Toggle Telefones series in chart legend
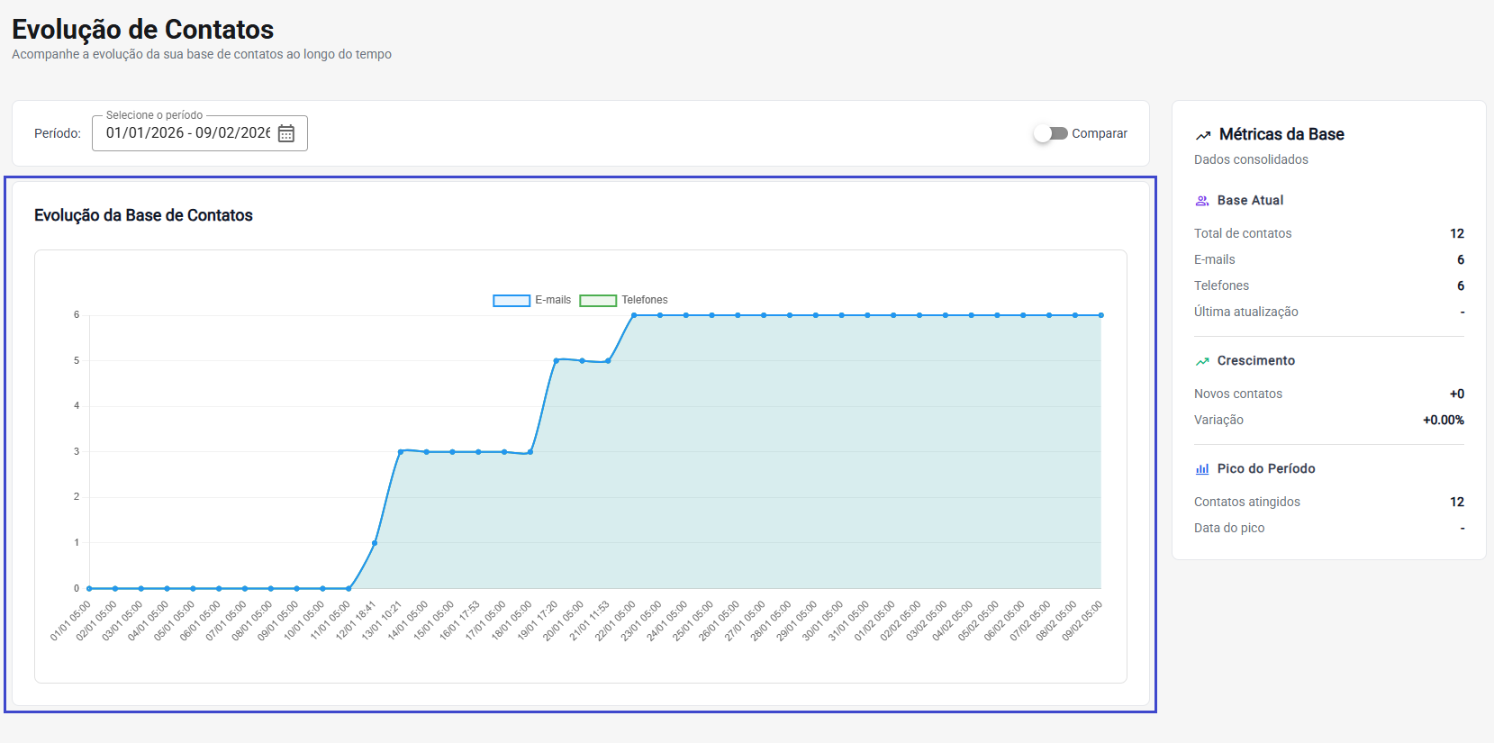The width and height of the screenshot is (1494, 743). (644, 300)
